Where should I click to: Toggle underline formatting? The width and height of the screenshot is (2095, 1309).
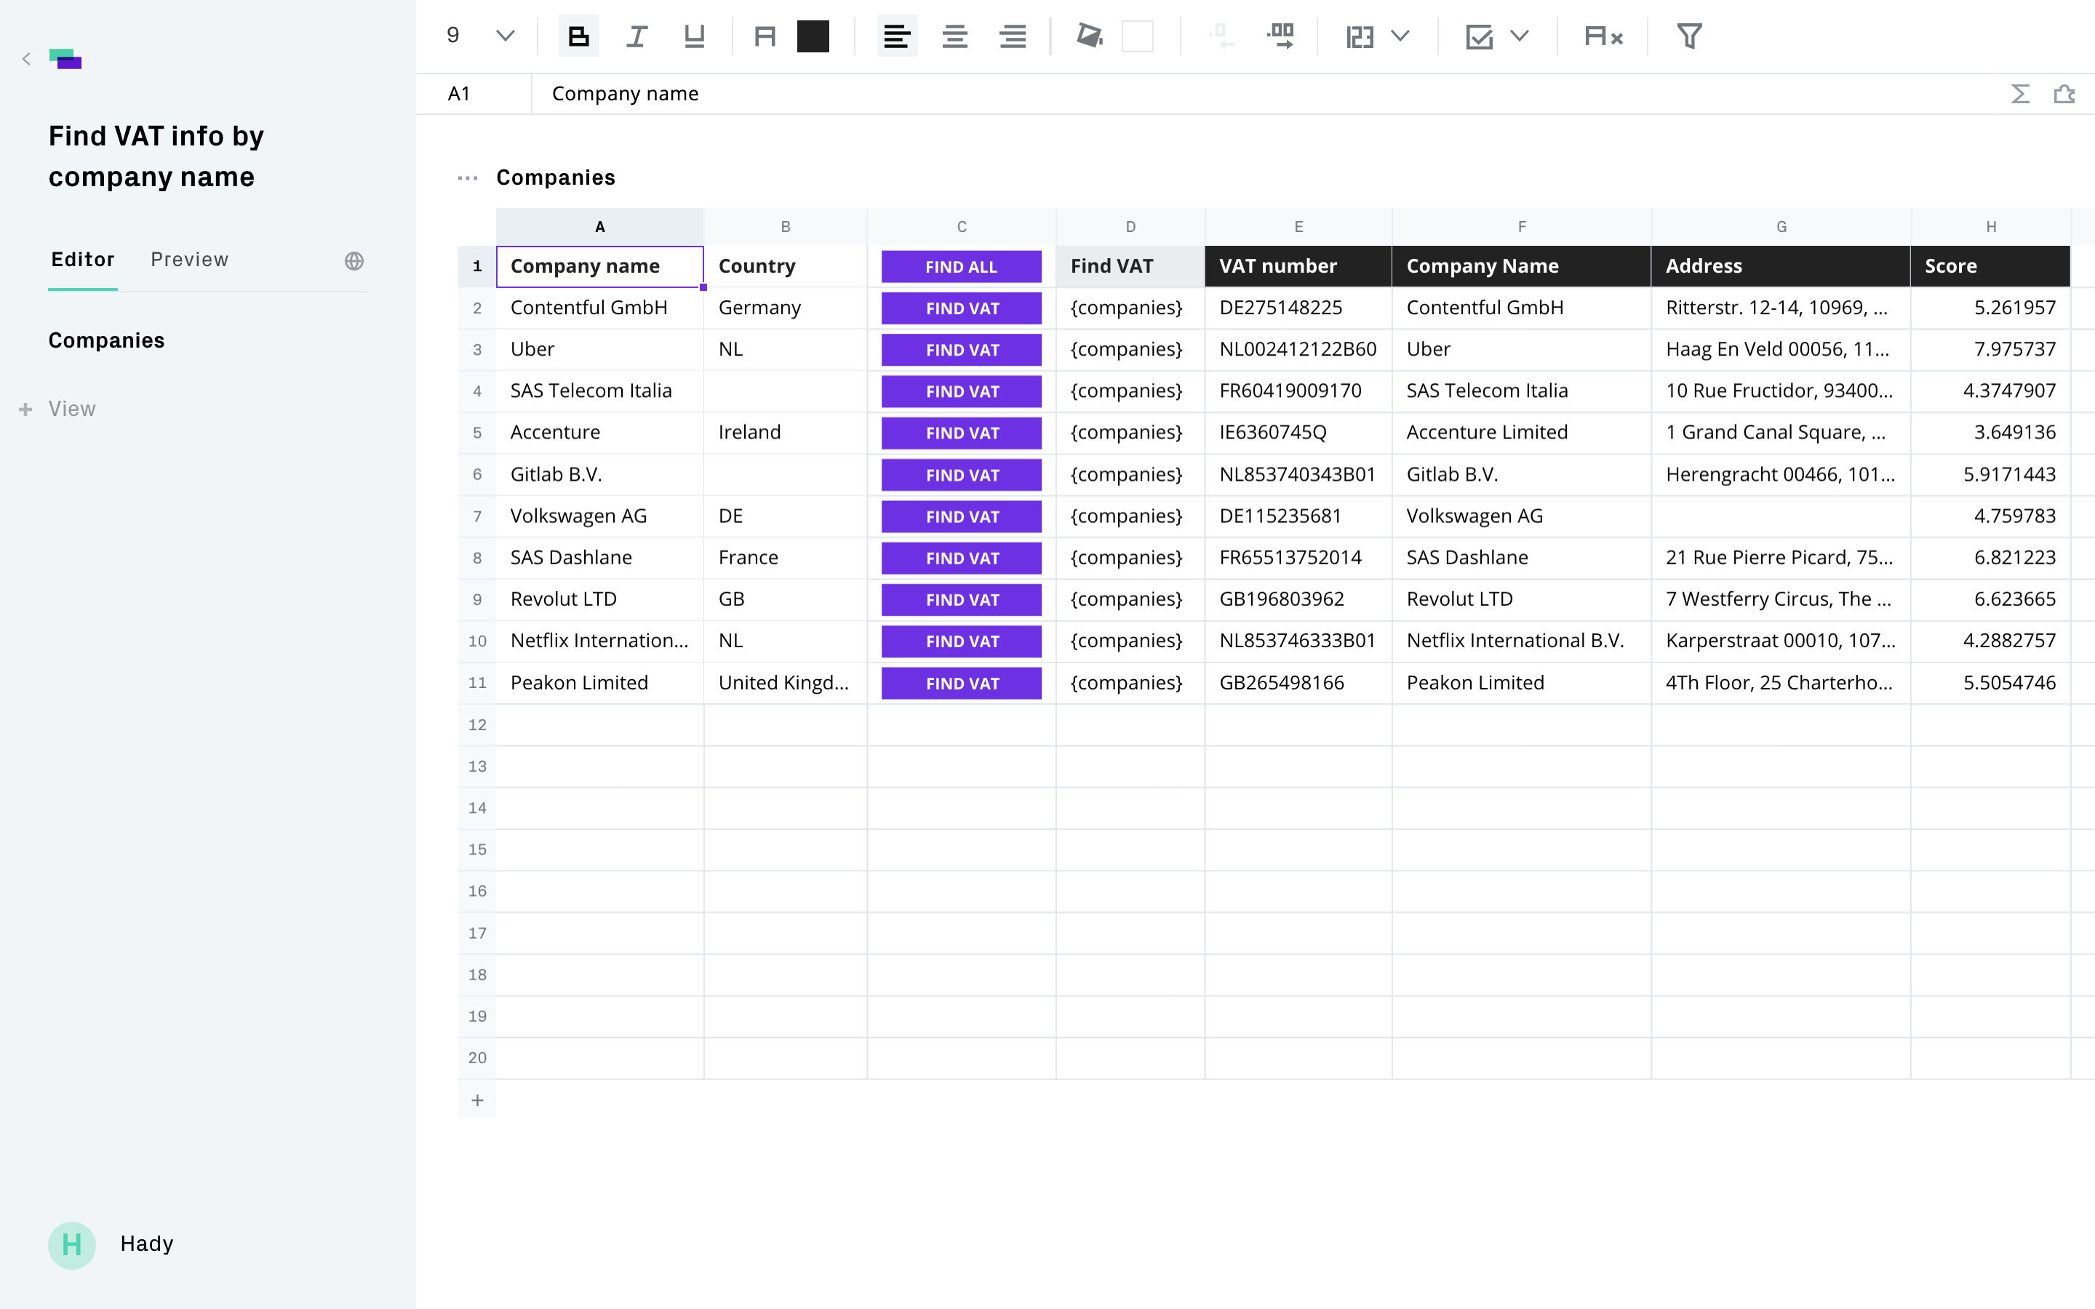coord(694,36)
